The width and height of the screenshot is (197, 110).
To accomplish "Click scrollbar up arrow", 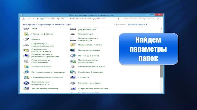I will pyautogui.click(x=161, y=29).
